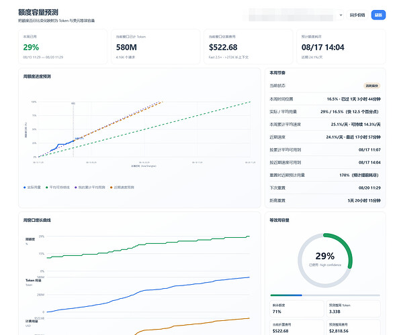Click the 同步价格 button
Image resolution: width=393 pixels, height=335 pixels.
357,15
